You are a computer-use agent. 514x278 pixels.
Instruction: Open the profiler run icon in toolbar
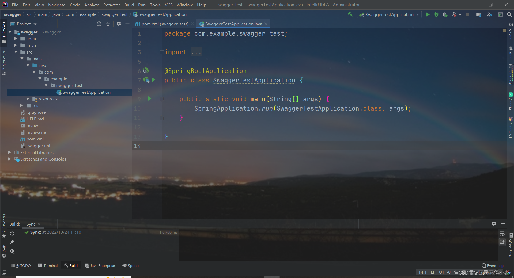tap(454, 14)
